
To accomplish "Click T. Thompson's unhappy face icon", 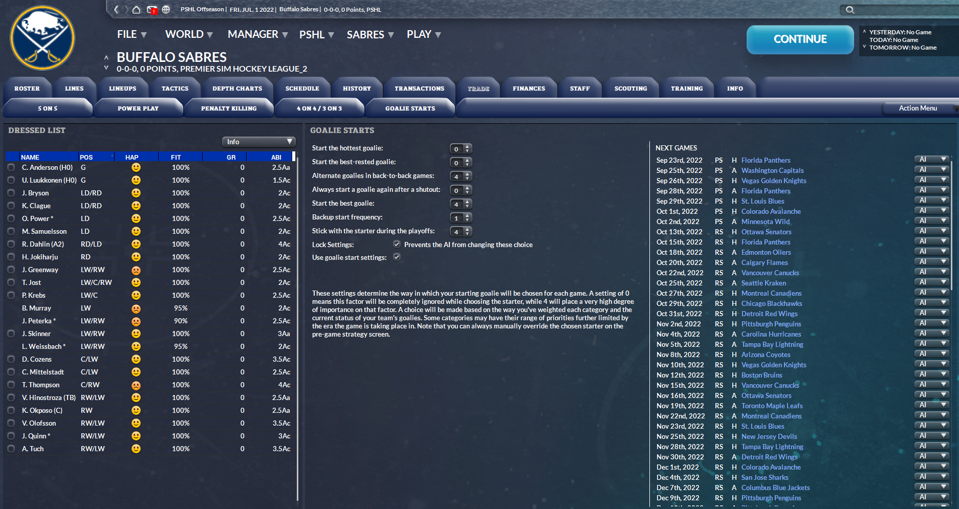I will [136, 385].
